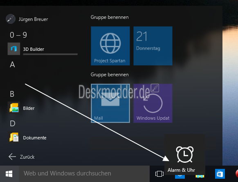Open the 3D Builder app icon
This screenshot has height=182, width=238.
14,49
